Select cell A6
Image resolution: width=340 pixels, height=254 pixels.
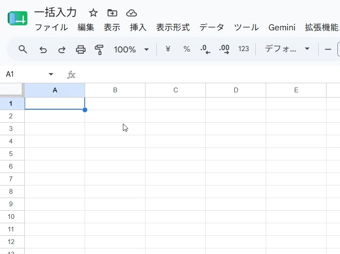[x=55, y=166]
